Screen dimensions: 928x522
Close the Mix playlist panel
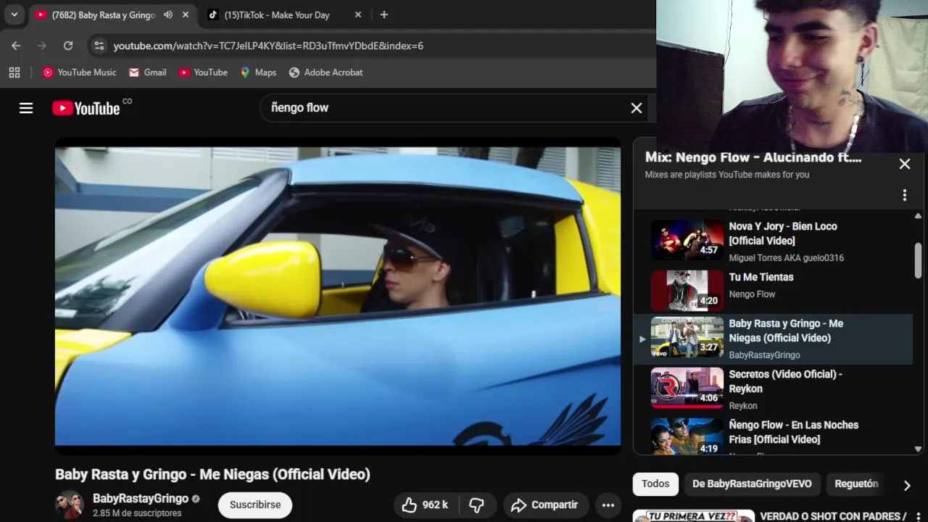(x=905, y=164)
